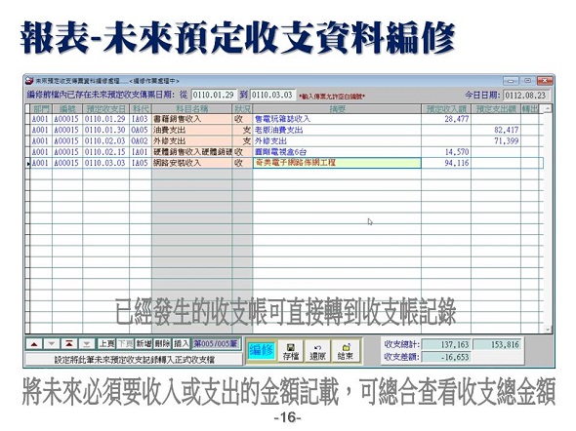Select date cell 0110.02.03
The width and height of the screenshot is (576, 431).
[105, 141]
